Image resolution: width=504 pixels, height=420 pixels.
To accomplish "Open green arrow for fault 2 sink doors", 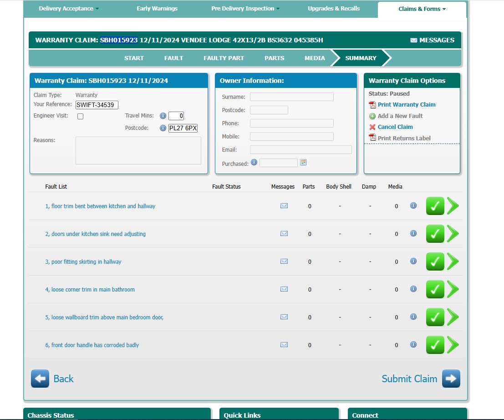I will [x=453, y=234].
